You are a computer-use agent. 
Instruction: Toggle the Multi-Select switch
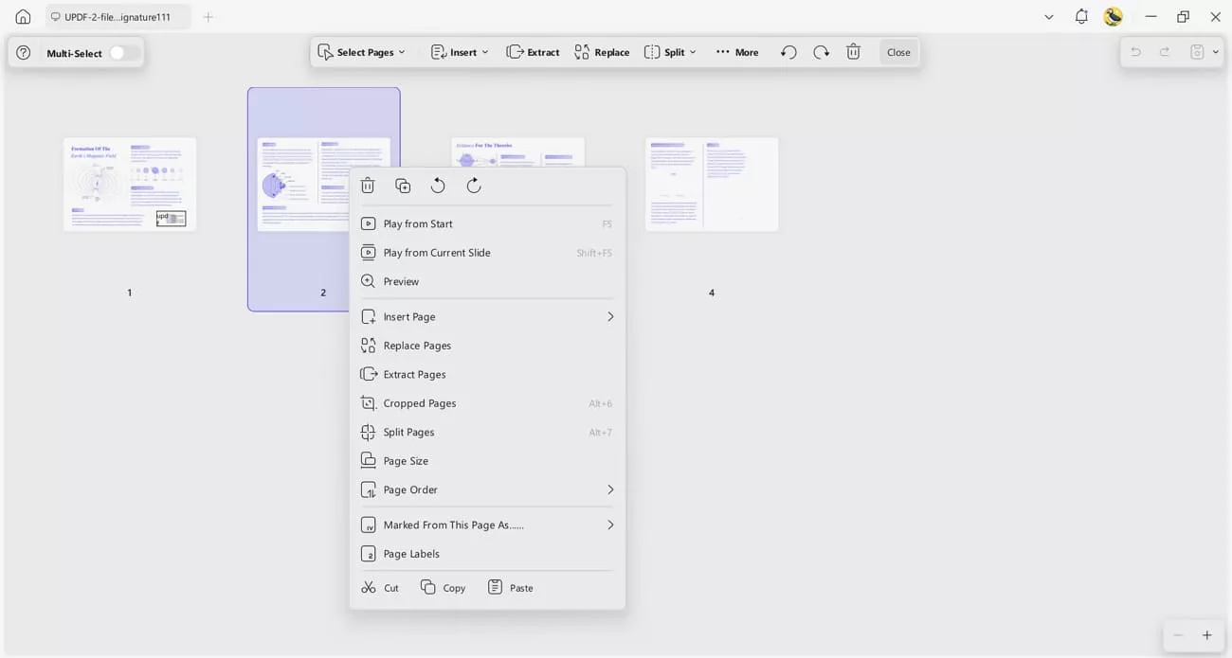point(122,53)
